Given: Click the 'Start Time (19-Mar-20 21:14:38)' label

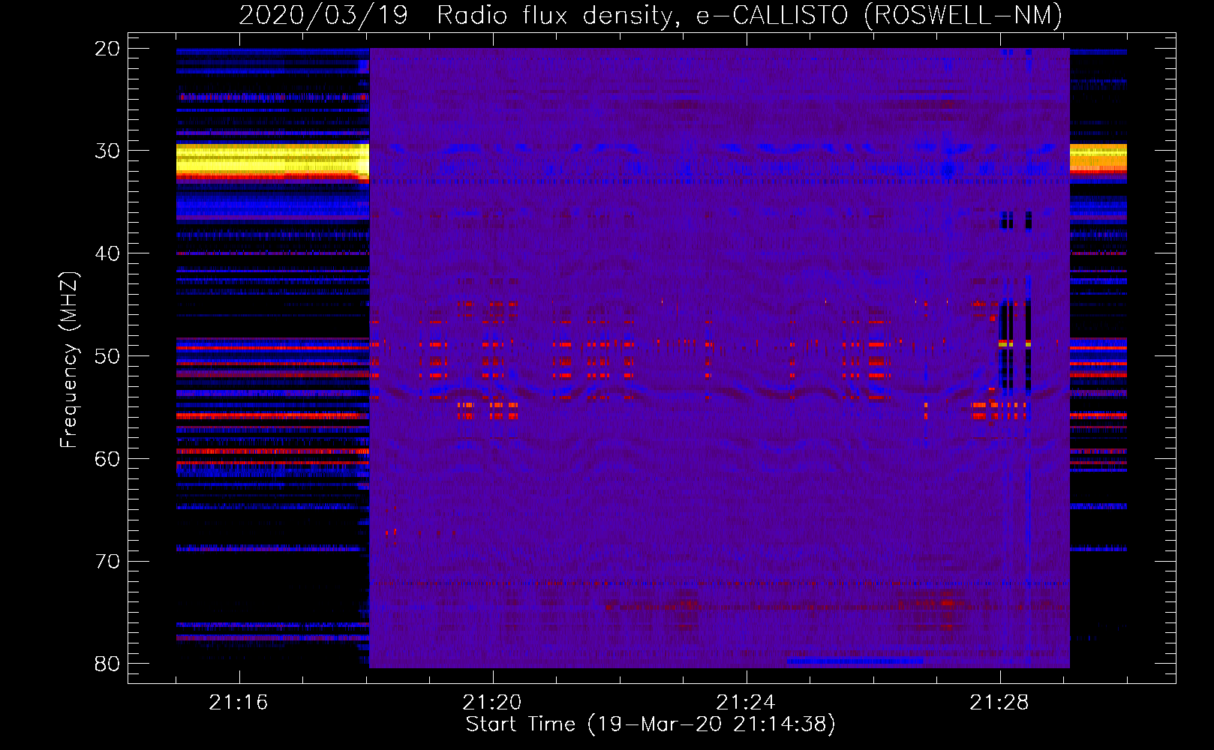Looking at the screenshot, I should [x=651, y=724].
